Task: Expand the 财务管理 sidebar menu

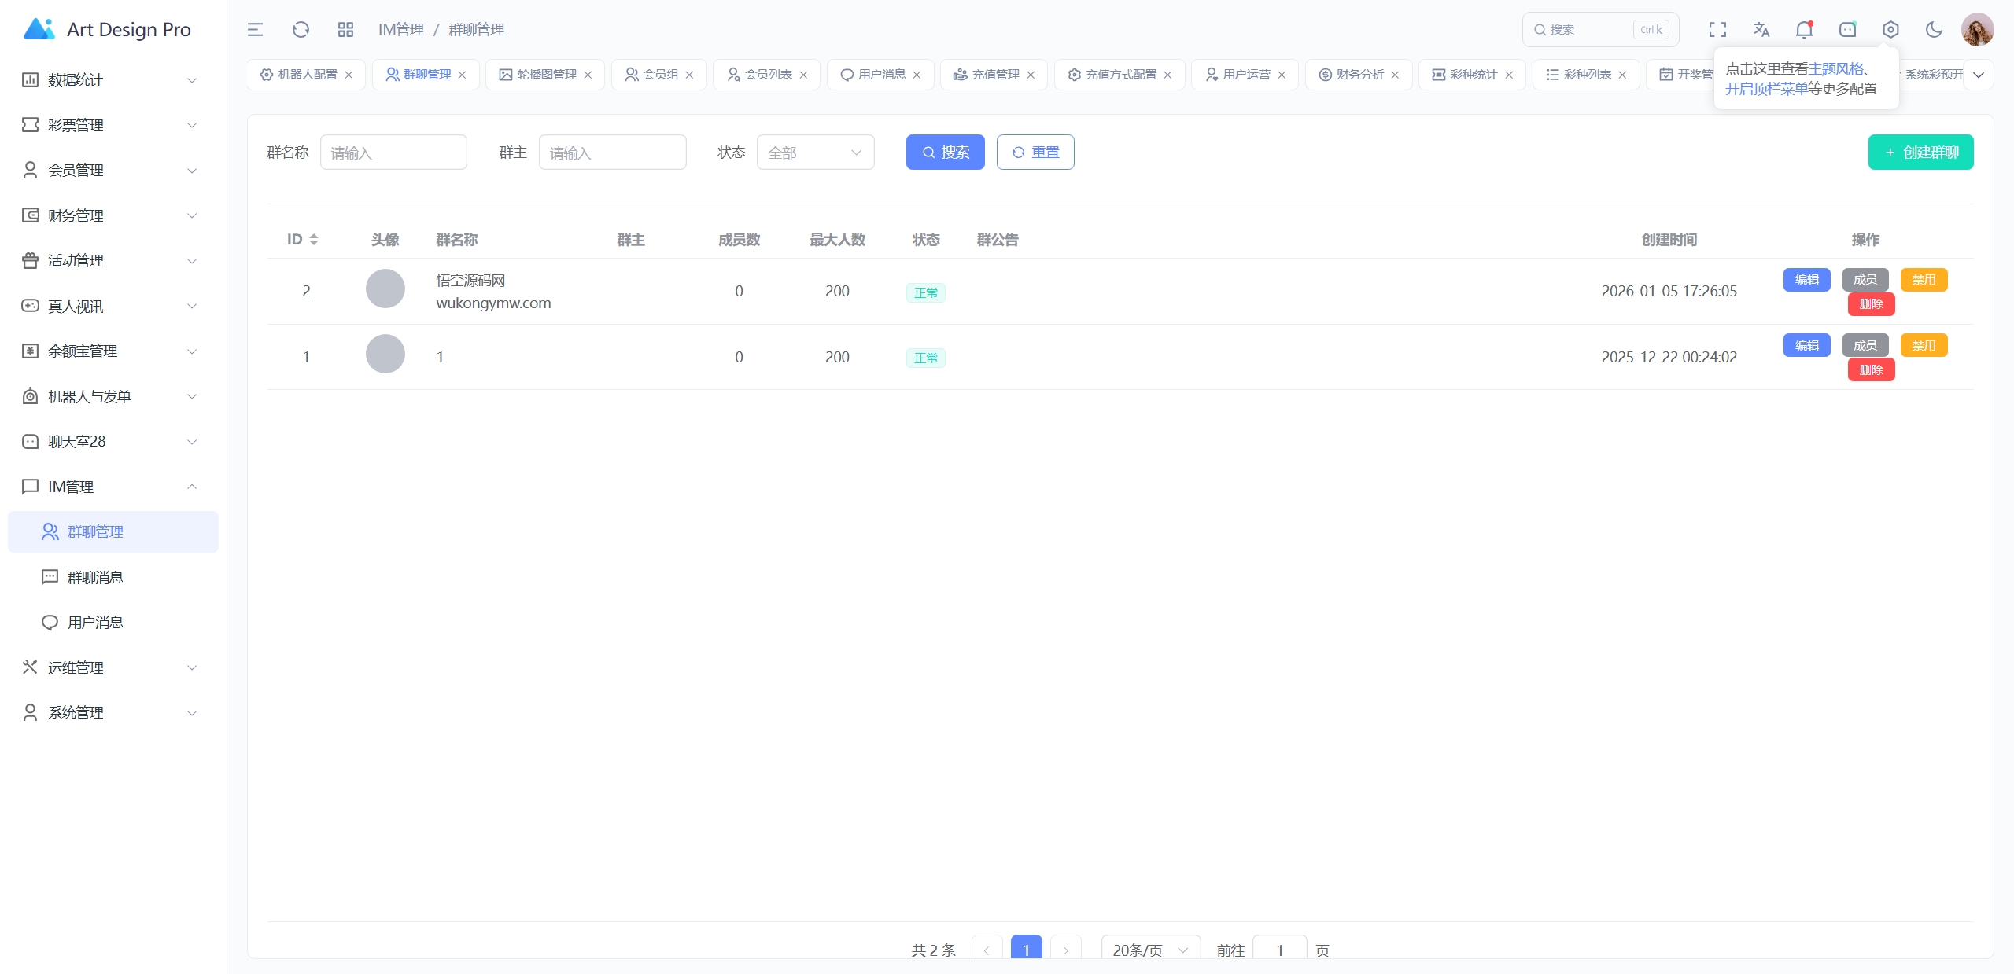Action: tap(109, 215)
